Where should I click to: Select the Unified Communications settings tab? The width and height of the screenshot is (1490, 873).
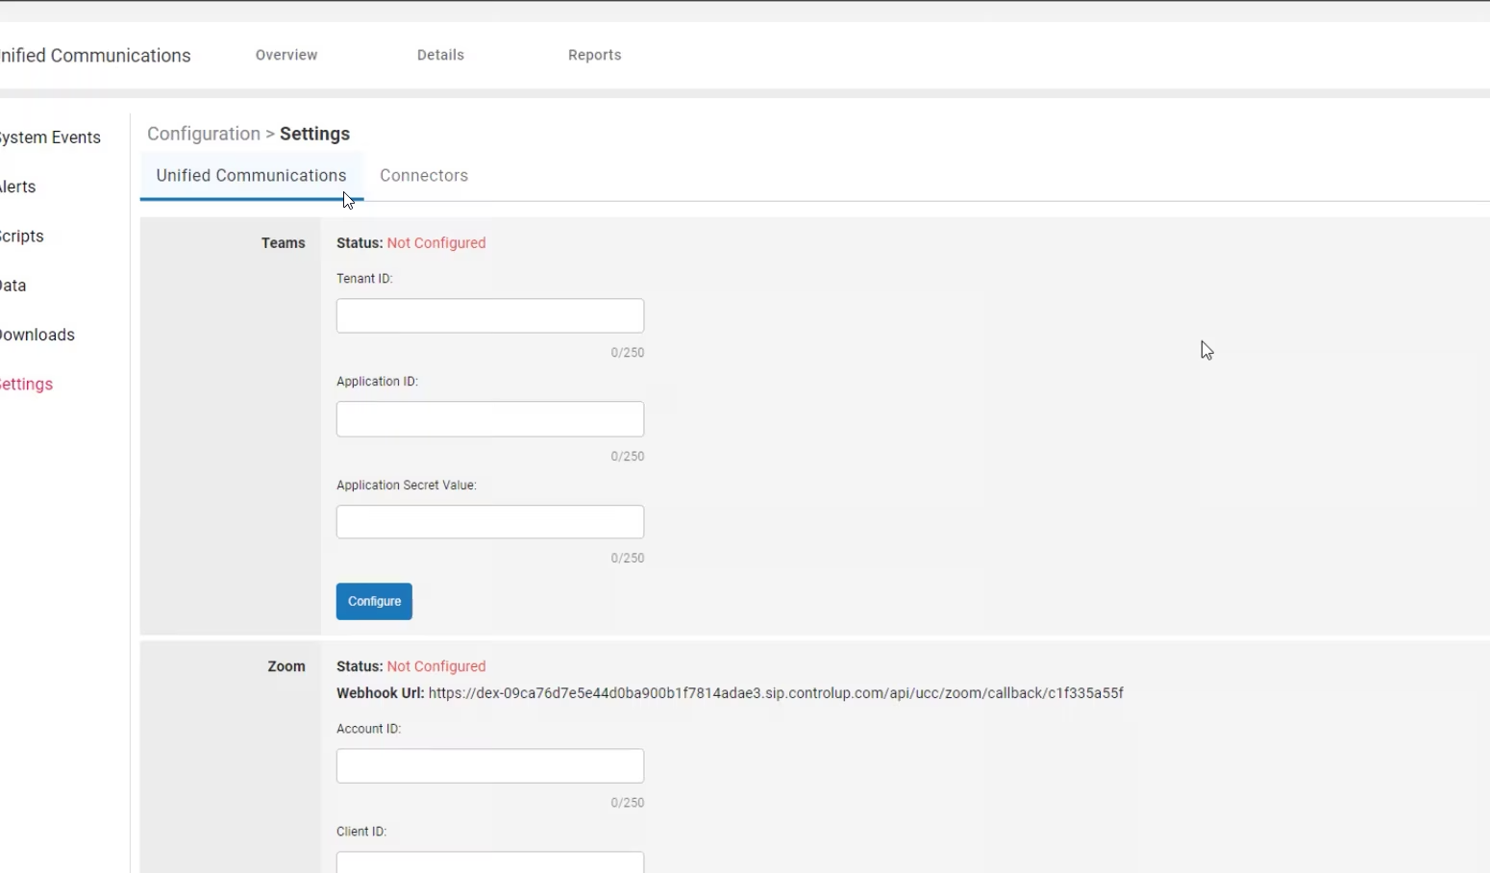pos(251,176)
